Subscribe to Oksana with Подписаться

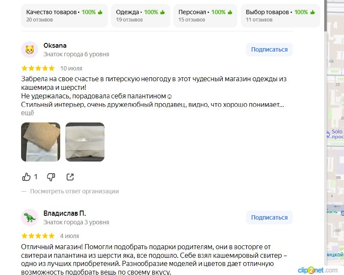pyautogui.click(x=269, y=49)
